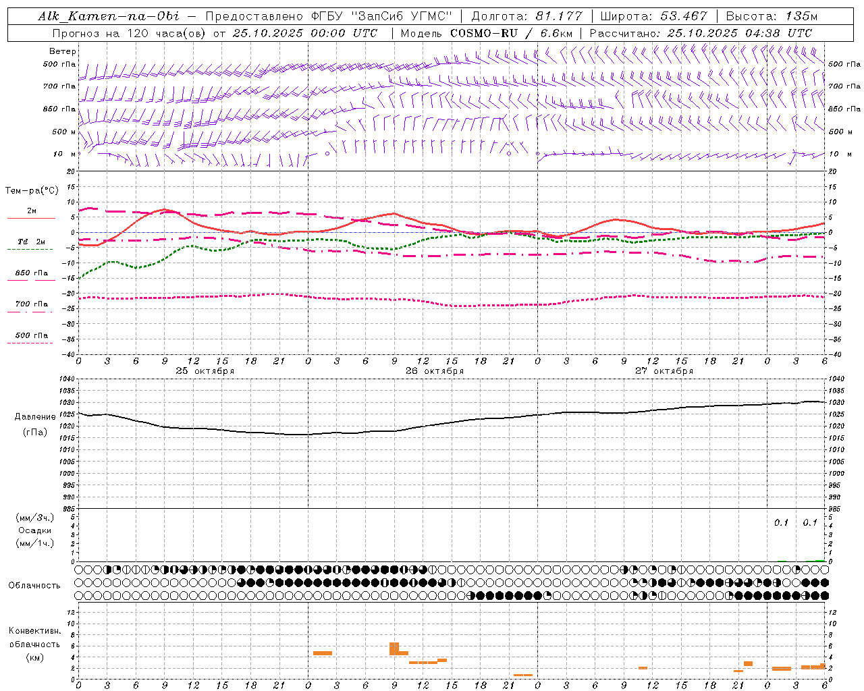This screenshot has width=864, height=691.
Task: Click the 26 октября date label
Action: pos(435,371)
